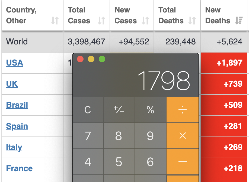The width and height of the screenshot is (249, 182).
Task: Click Total Deaths sort arrows icon
Action: 192,21
